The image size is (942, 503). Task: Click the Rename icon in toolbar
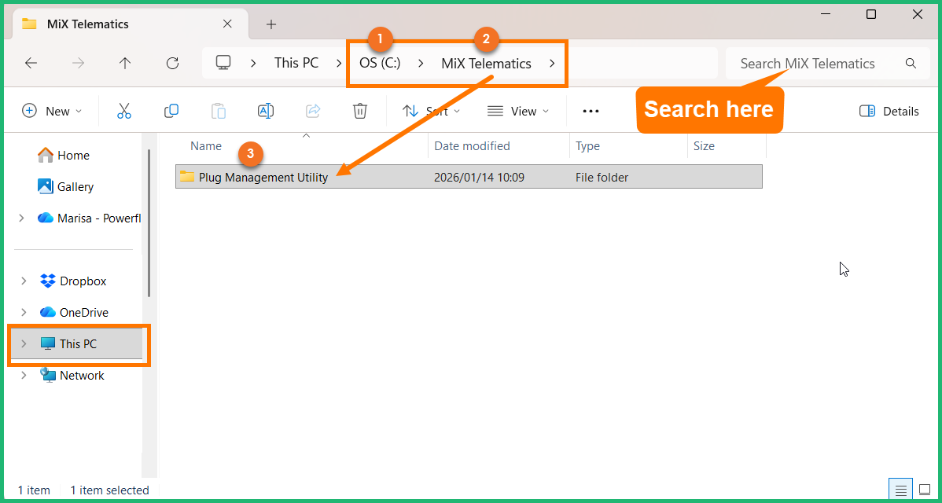click(266, 111)
